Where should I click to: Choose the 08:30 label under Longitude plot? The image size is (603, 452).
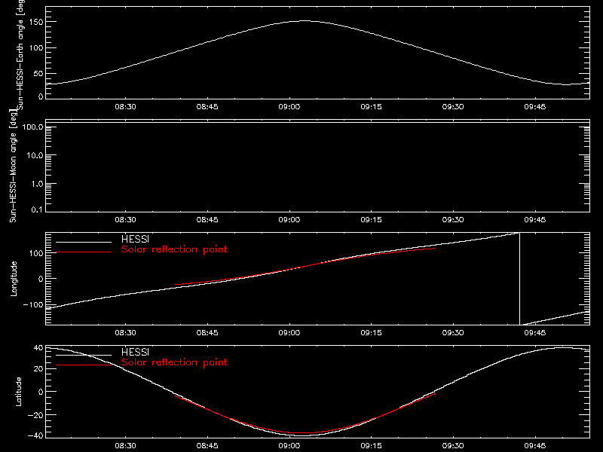(125, 332)
